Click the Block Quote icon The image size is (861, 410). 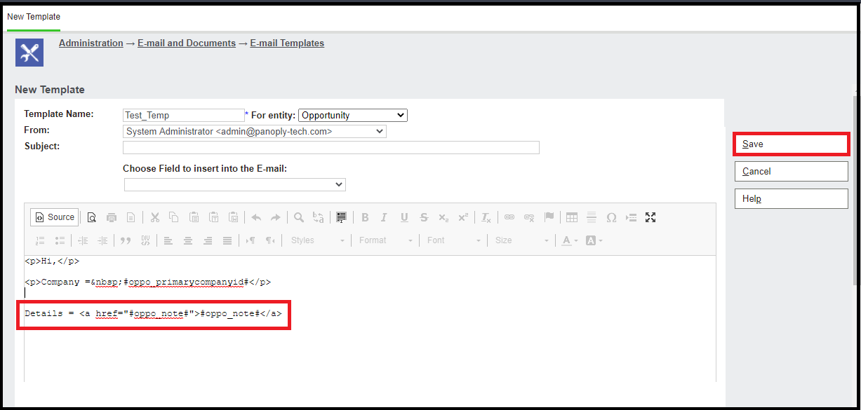(x=126, y=240)
